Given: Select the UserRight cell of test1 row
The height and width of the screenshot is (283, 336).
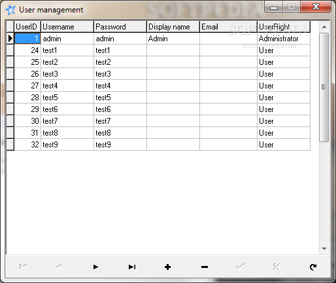Looking at the screenshot, I should click(x=284, y=50).
